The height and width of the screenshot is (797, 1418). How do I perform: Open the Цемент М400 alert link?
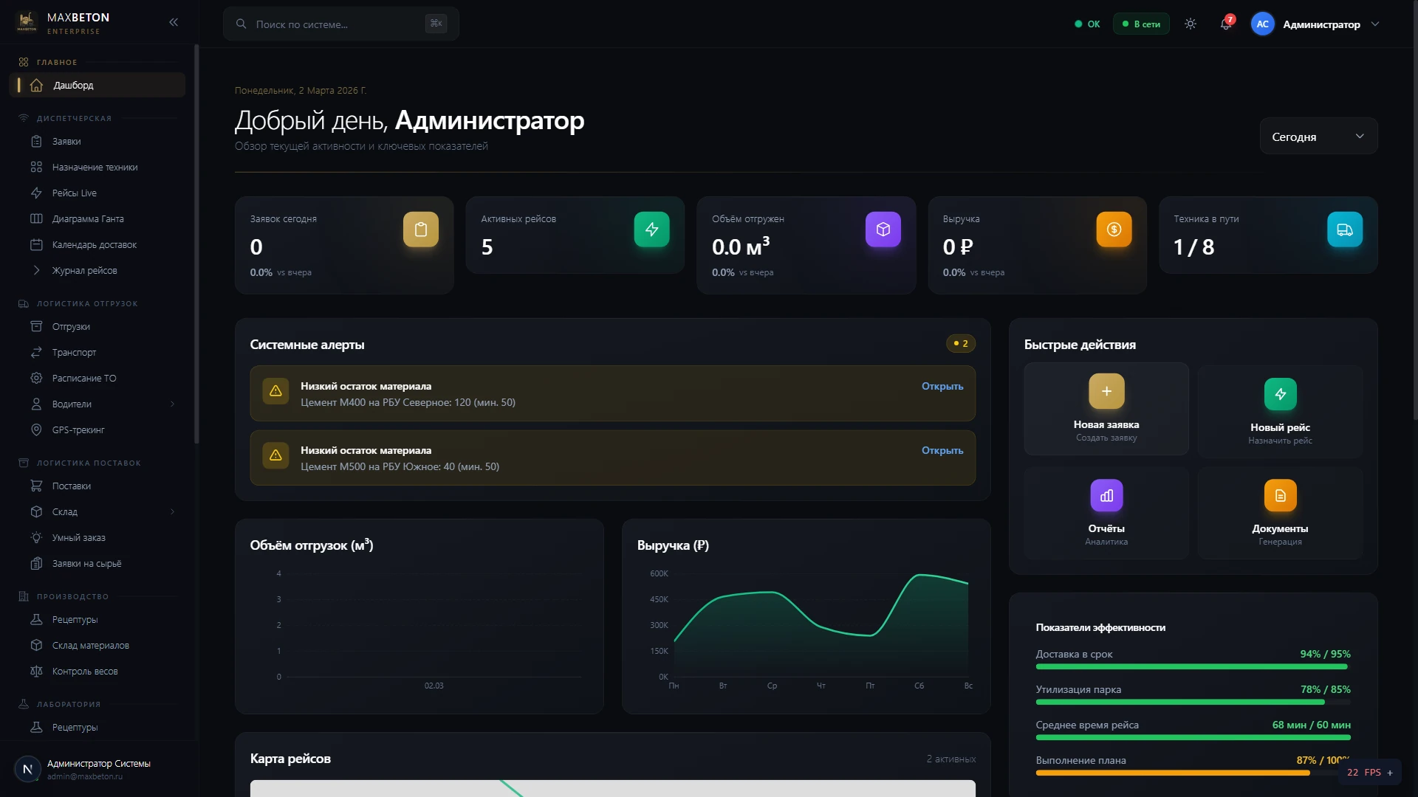point(942,386)
